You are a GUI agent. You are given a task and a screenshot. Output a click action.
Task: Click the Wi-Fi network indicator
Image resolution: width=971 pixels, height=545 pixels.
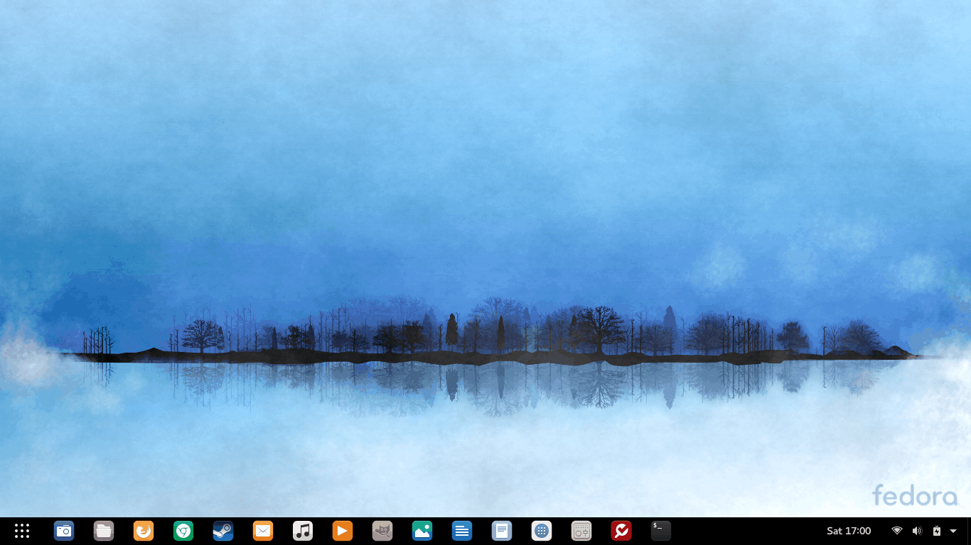click(x=897, y=531)
